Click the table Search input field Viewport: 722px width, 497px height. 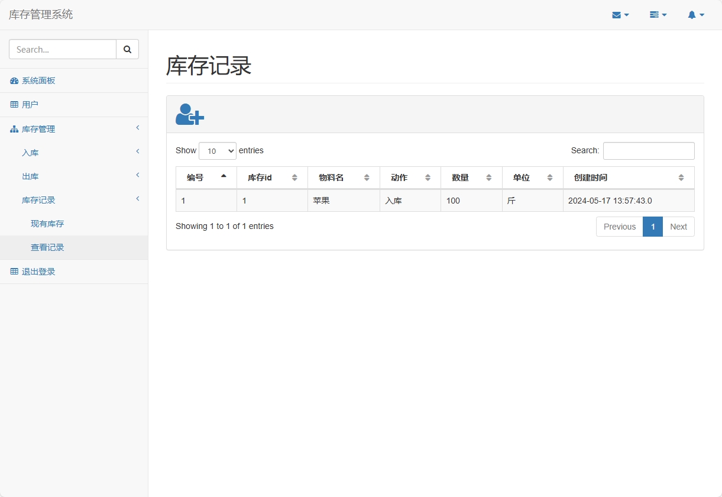(648, 151)
